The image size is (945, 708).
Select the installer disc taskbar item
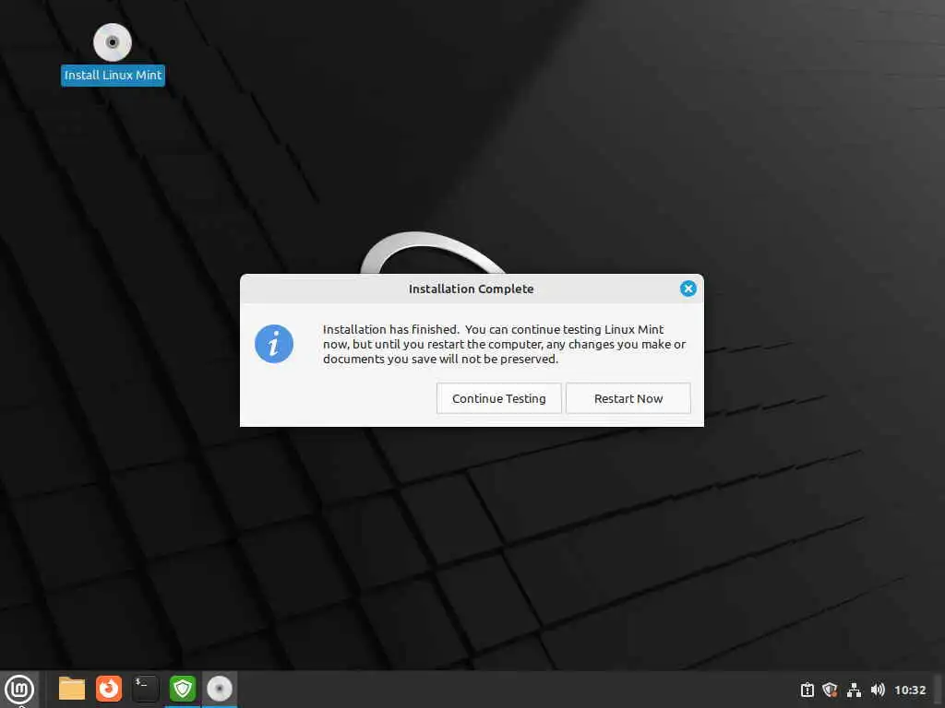pyautogui.click(x=220, y=689)
